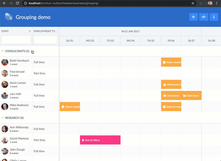Collapse the RESEARCH group
The height and width of the screenshot is (161, 221).
click(x=2, y=118)
